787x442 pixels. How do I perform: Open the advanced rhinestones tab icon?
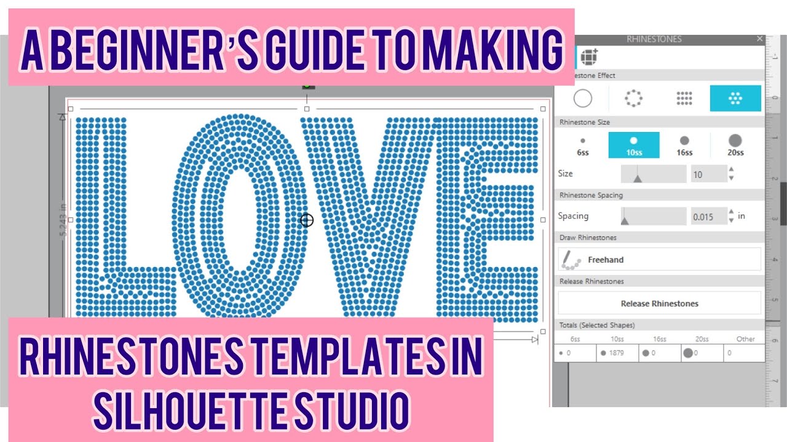click(589, 56)
